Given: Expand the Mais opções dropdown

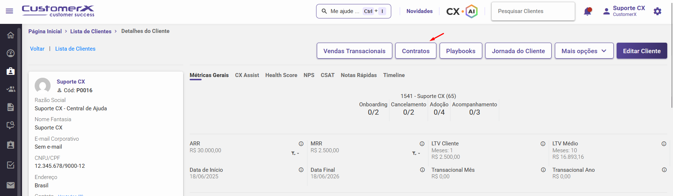Looking at the screenshot, I should click(x=584, y=51).
